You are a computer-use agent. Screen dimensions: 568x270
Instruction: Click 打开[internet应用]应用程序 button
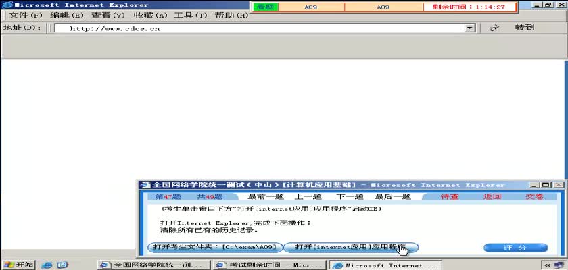click(351, 248)
